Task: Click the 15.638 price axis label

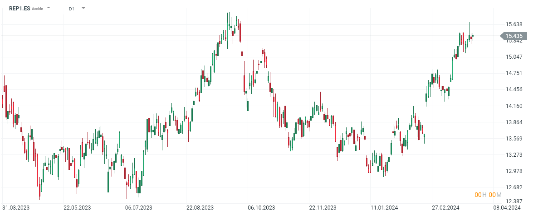Action: coord(514,24)
